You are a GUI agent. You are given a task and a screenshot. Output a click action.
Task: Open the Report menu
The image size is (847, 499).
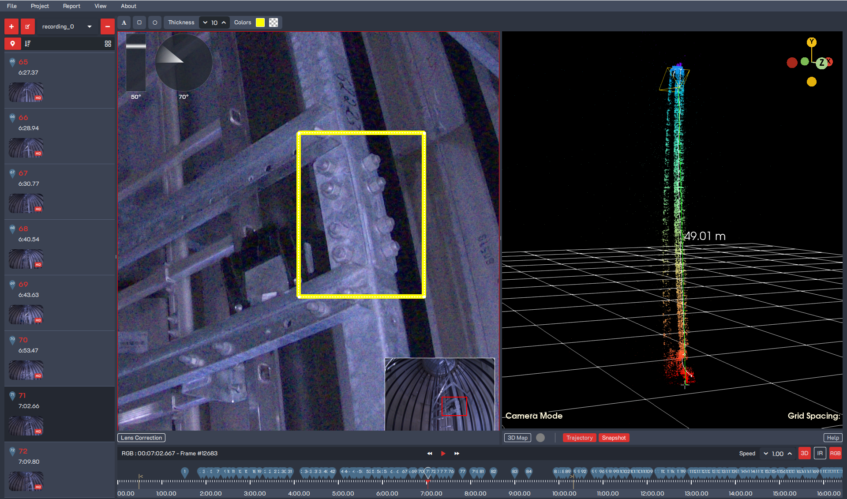71,6
